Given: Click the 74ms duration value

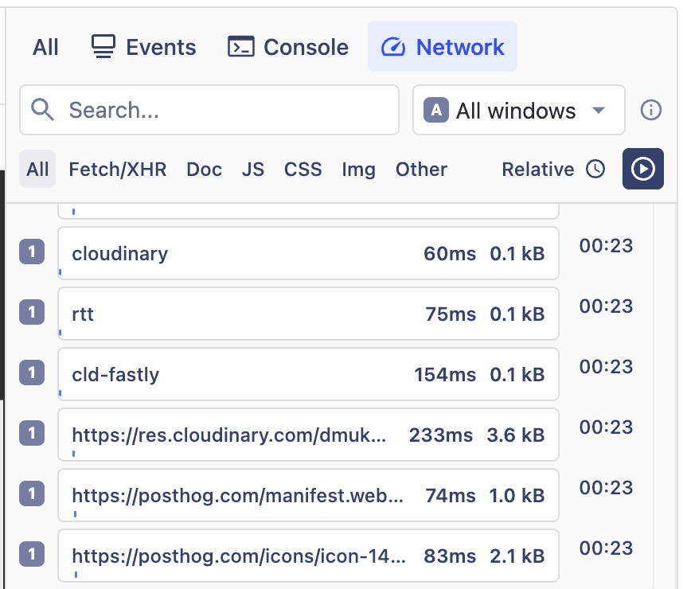Looking at the screenshot, I should click(x=451, y=496).
